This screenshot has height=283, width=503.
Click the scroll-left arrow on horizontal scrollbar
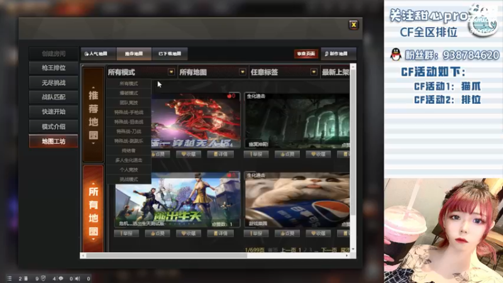[83, 255]
